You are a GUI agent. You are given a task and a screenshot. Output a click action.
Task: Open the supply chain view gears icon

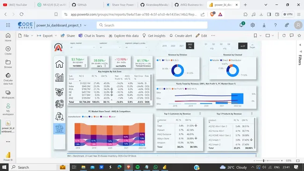pos(59,116)
